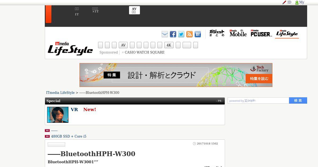Open the Hatena Bookmark B! icon

pyautogui.click(x=198, y=34)
